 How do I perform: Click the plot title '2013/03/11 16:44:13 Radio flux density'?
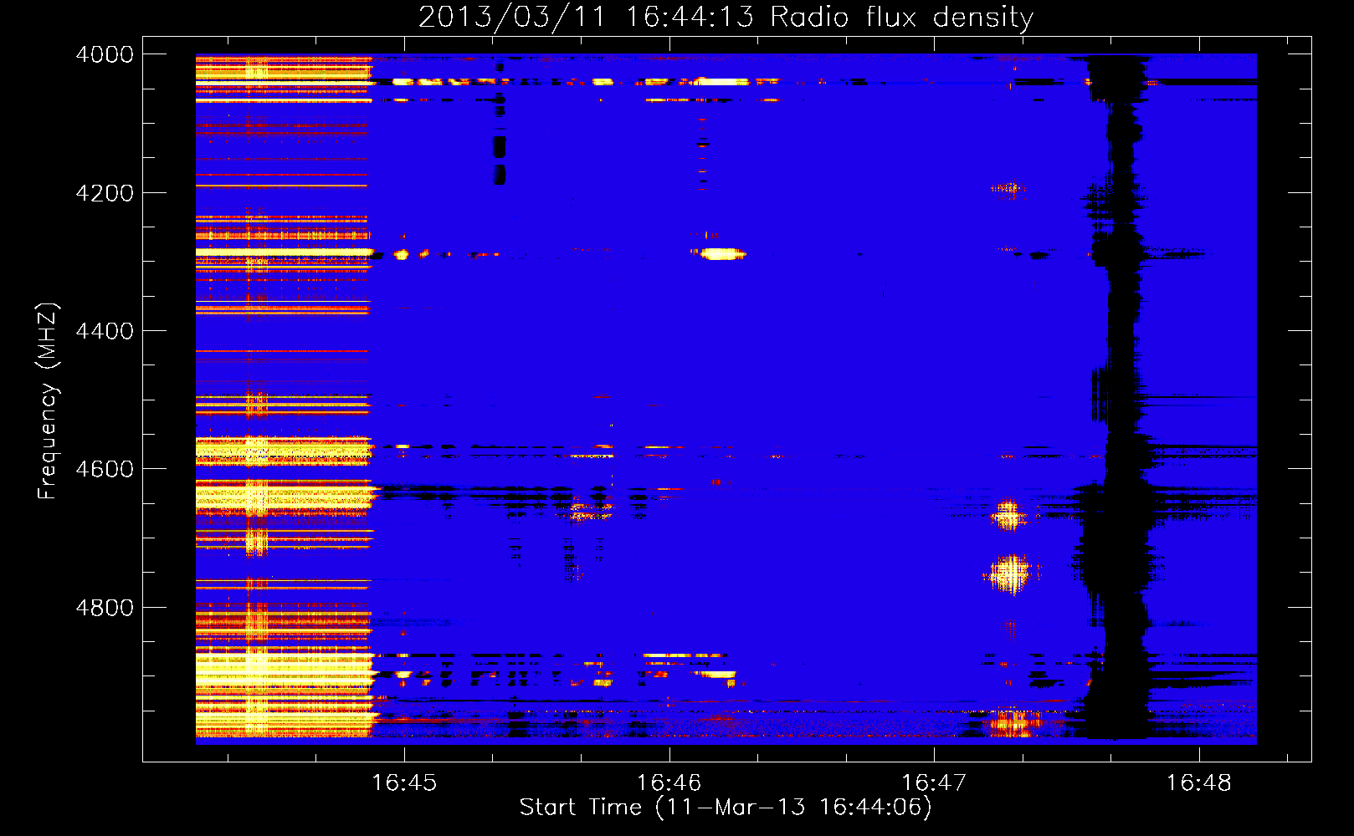point(726,17)
